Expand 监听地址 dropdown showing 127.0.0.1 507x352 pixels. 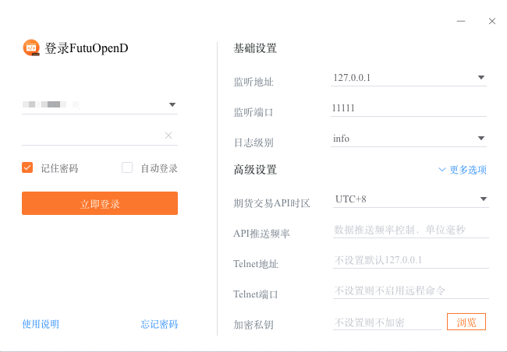point(481,78)
